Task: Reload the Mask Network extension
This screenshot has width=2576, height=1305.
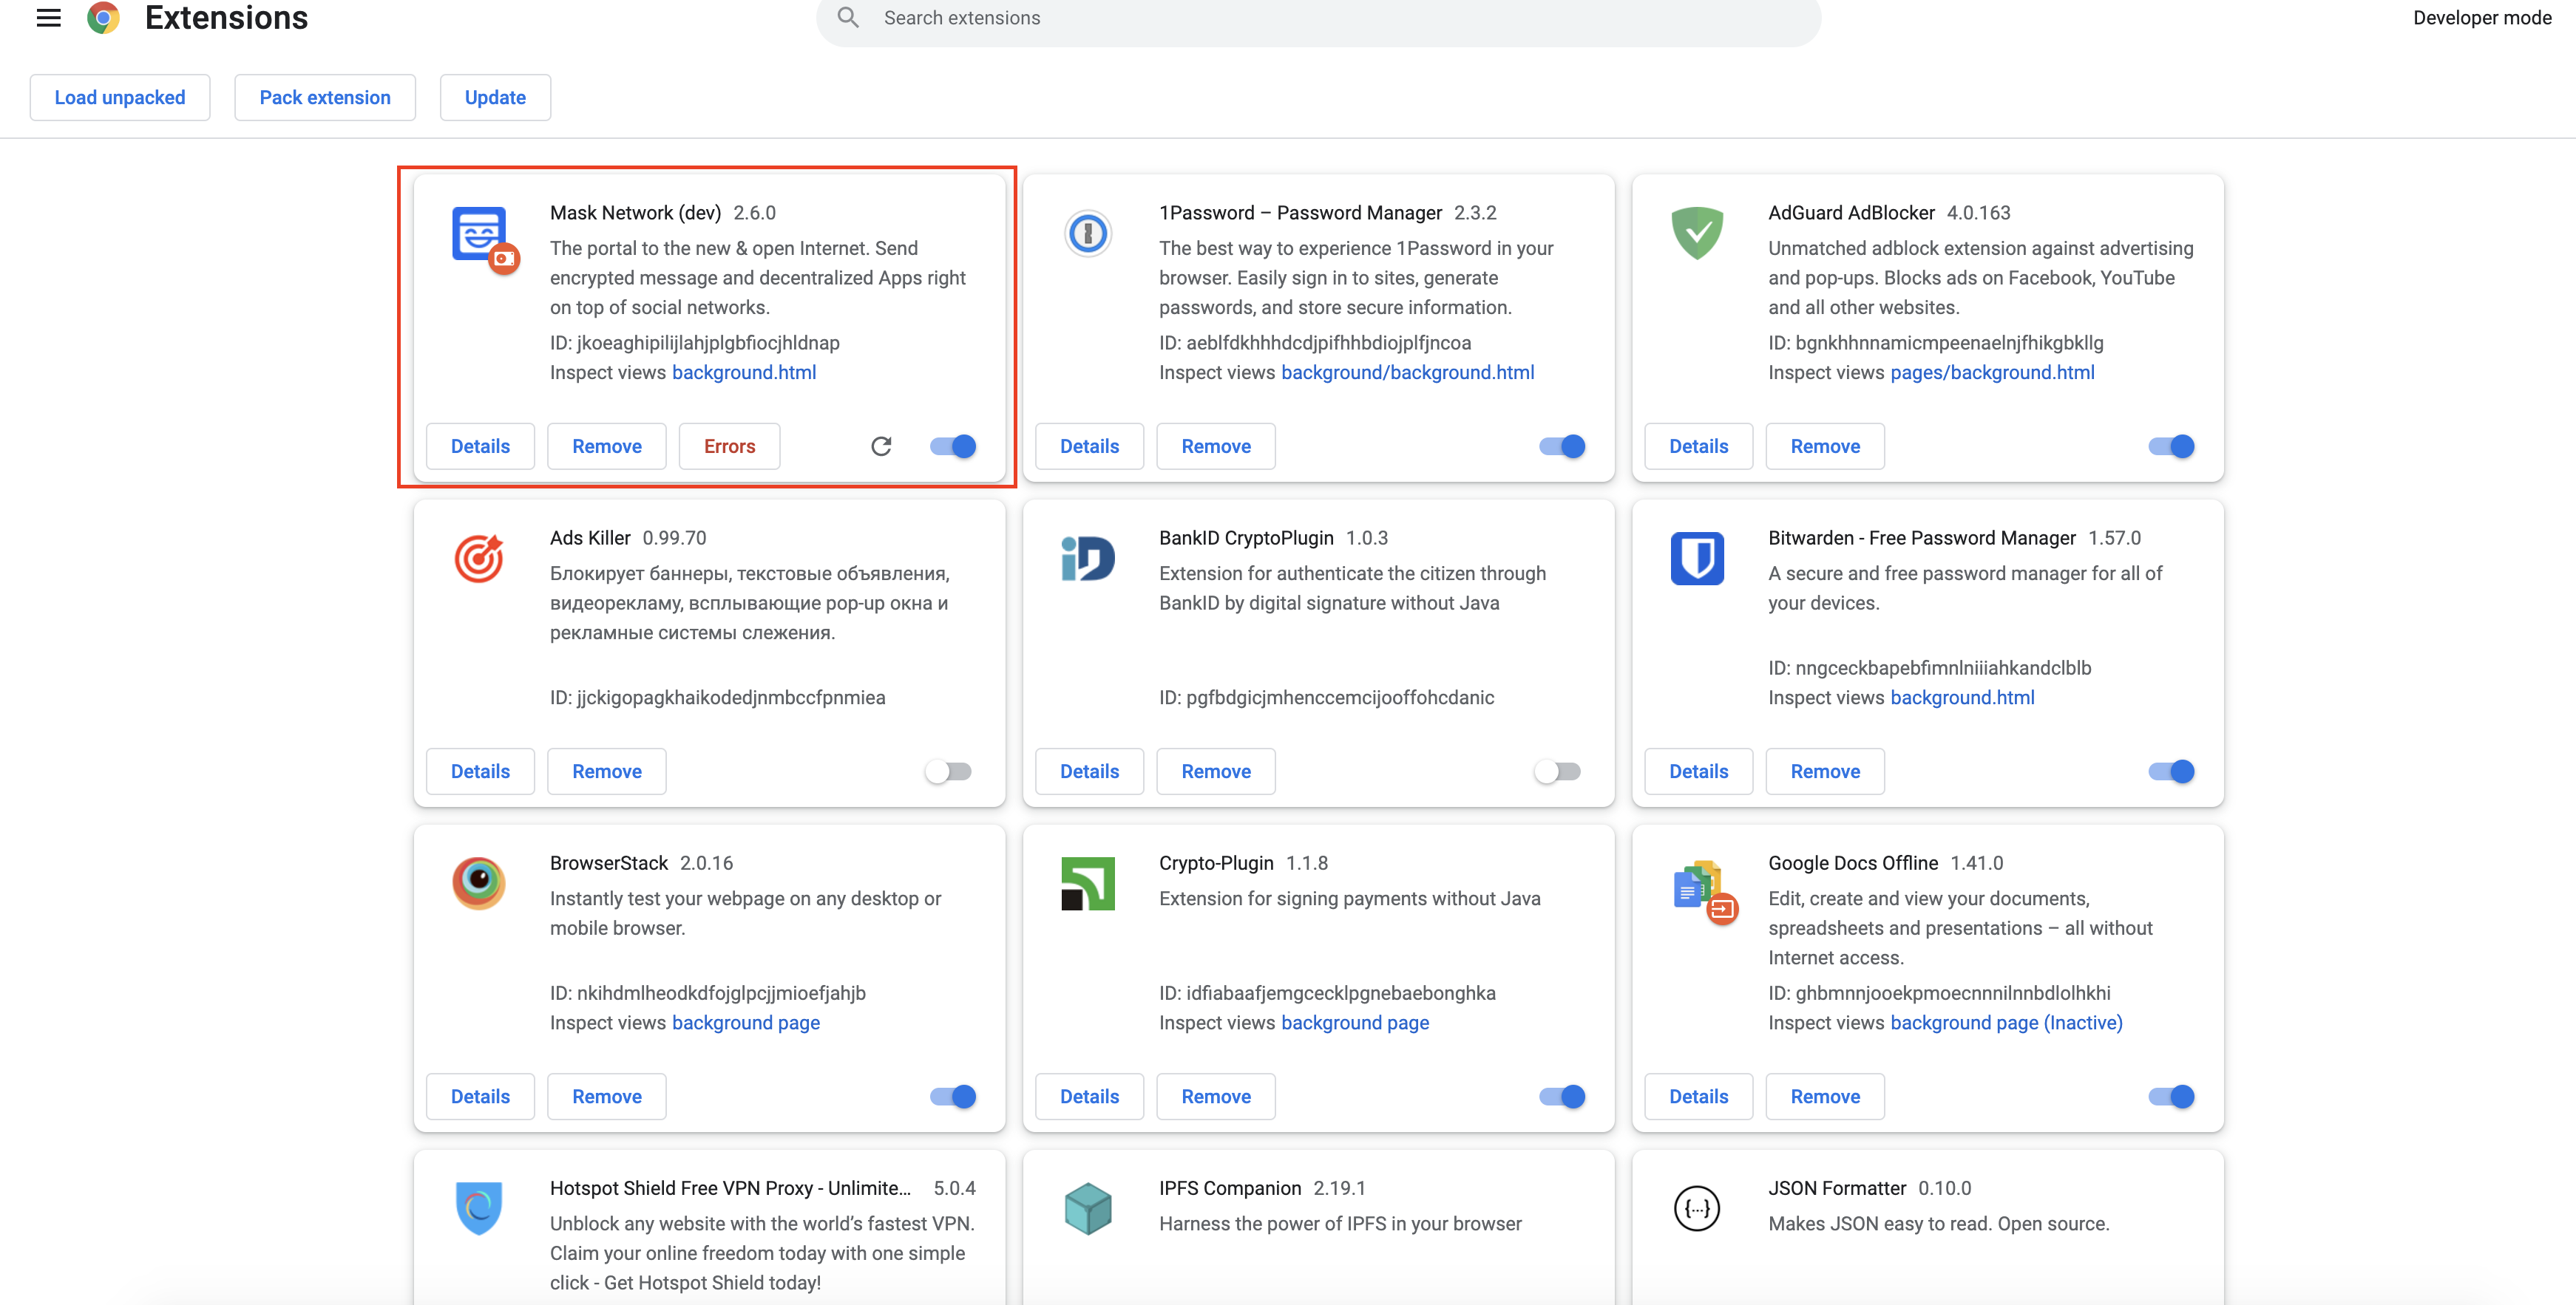Action: (x=881, y=446)
